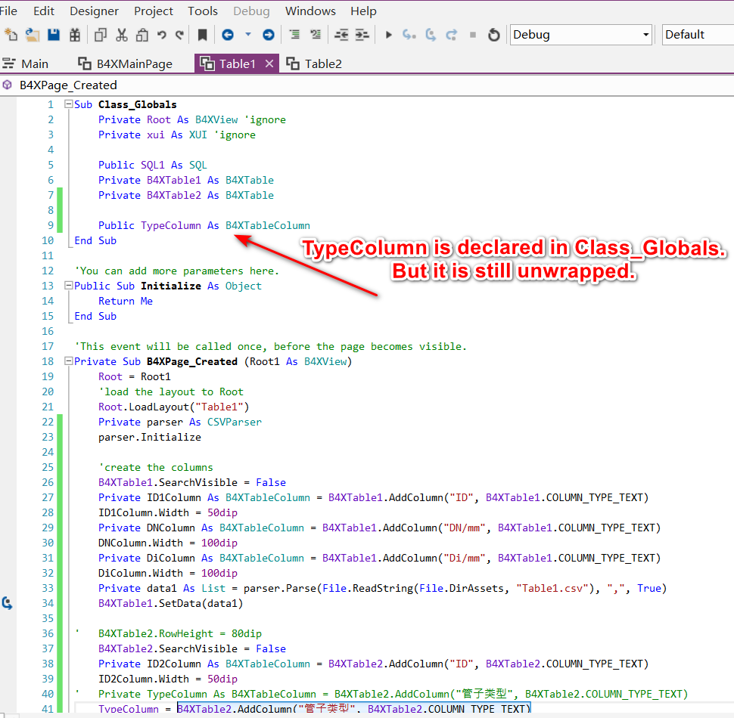Open the Project menu
The width and height of the screenshot is (734, 718).
(154, 11)
